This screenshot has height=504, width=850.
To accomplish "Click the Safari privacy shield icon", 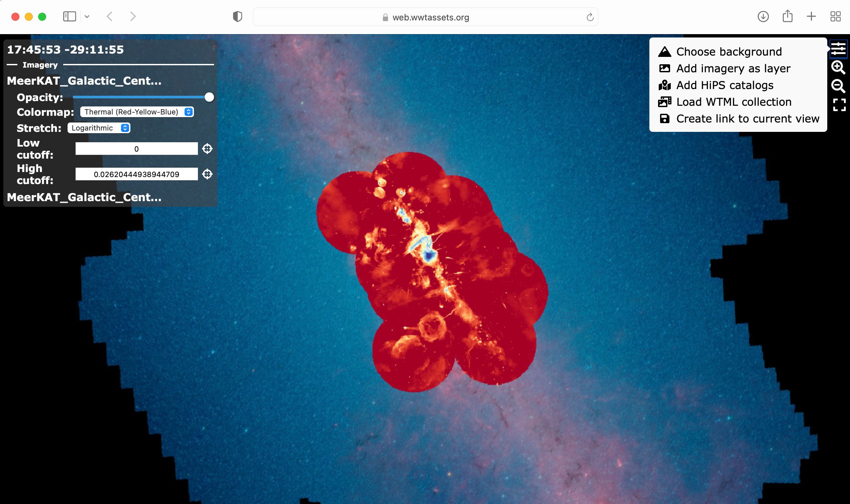I will click(x=237, y=17).
